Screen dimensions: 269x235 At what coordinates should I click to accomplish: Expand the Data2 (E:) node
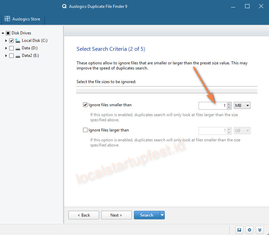(6, 56)
